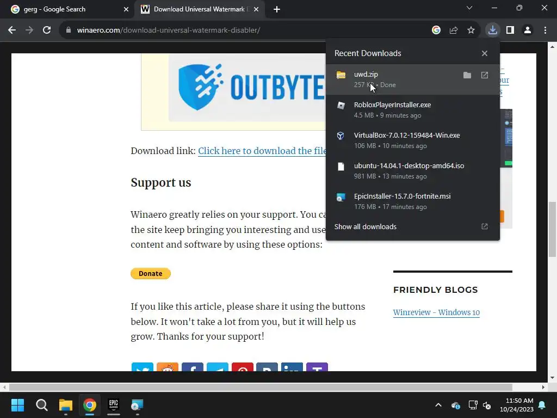Select the Download Universal Watermark tab

[x=199, y=9]
